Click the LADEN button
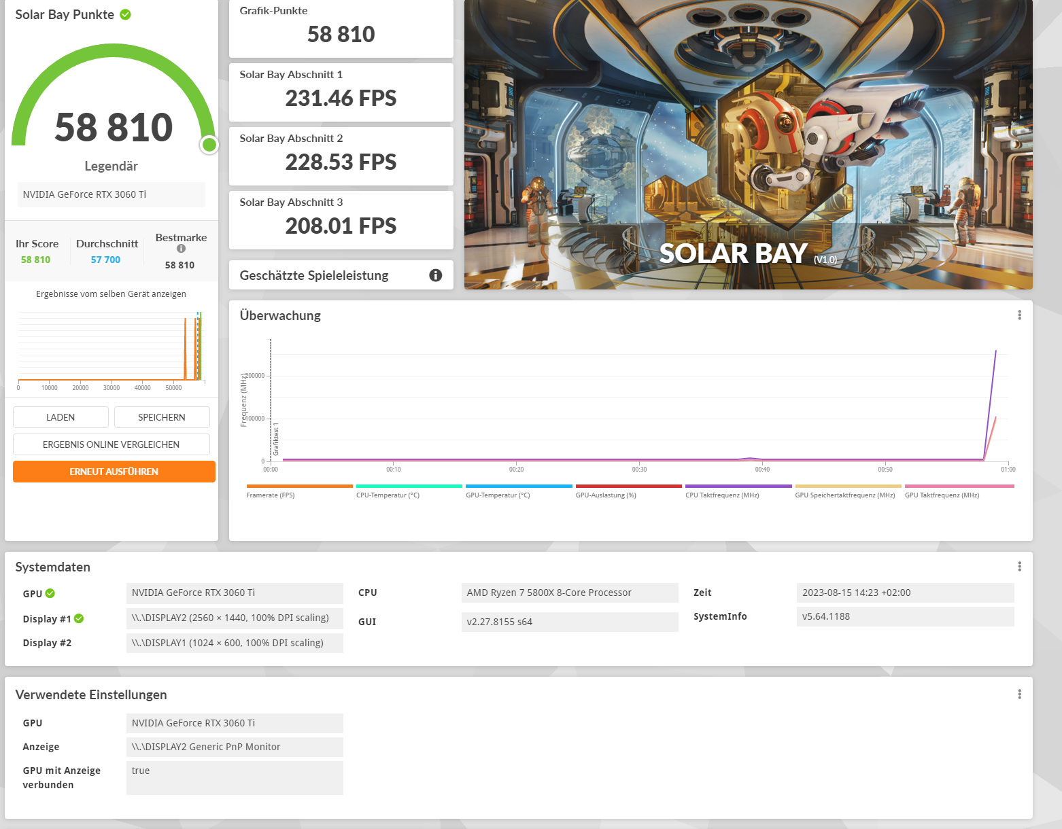1062x829 pixels. tap(61, 417)
